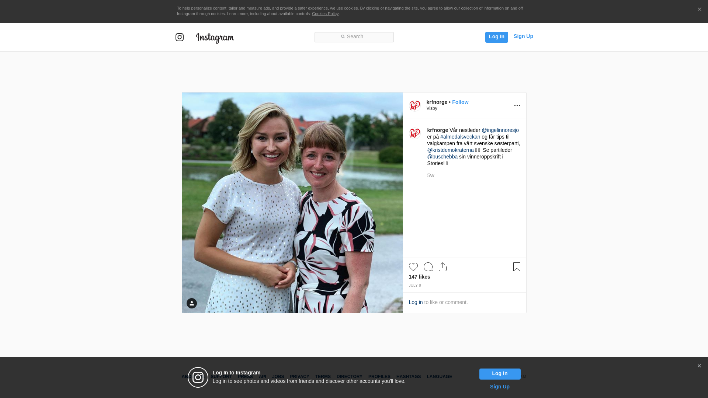Open @kristdemokraterna mention
This screenshot has width=708, height=398.
(450, 150)
